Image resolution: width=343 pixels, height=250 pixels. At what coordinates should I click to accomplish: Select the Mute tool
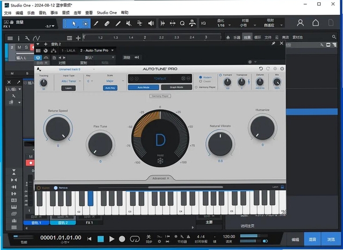pyautogui.click(x=129, y=23)
